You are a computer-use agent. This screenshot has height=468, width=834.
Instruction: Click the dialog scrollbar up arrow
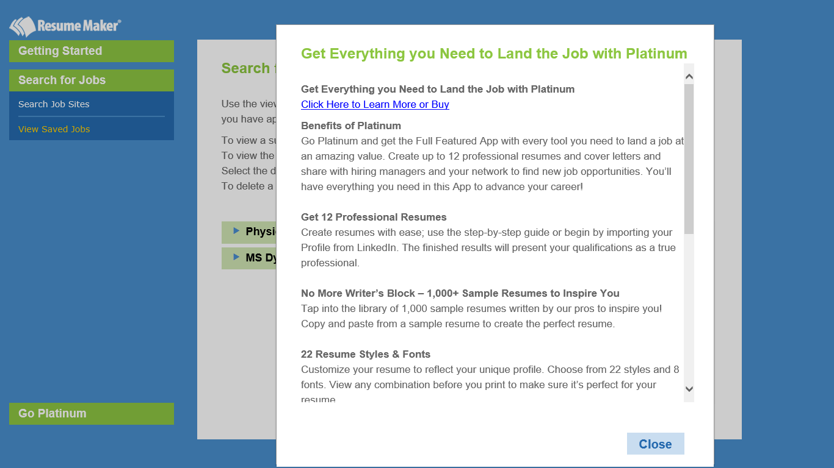click(689, 77)
